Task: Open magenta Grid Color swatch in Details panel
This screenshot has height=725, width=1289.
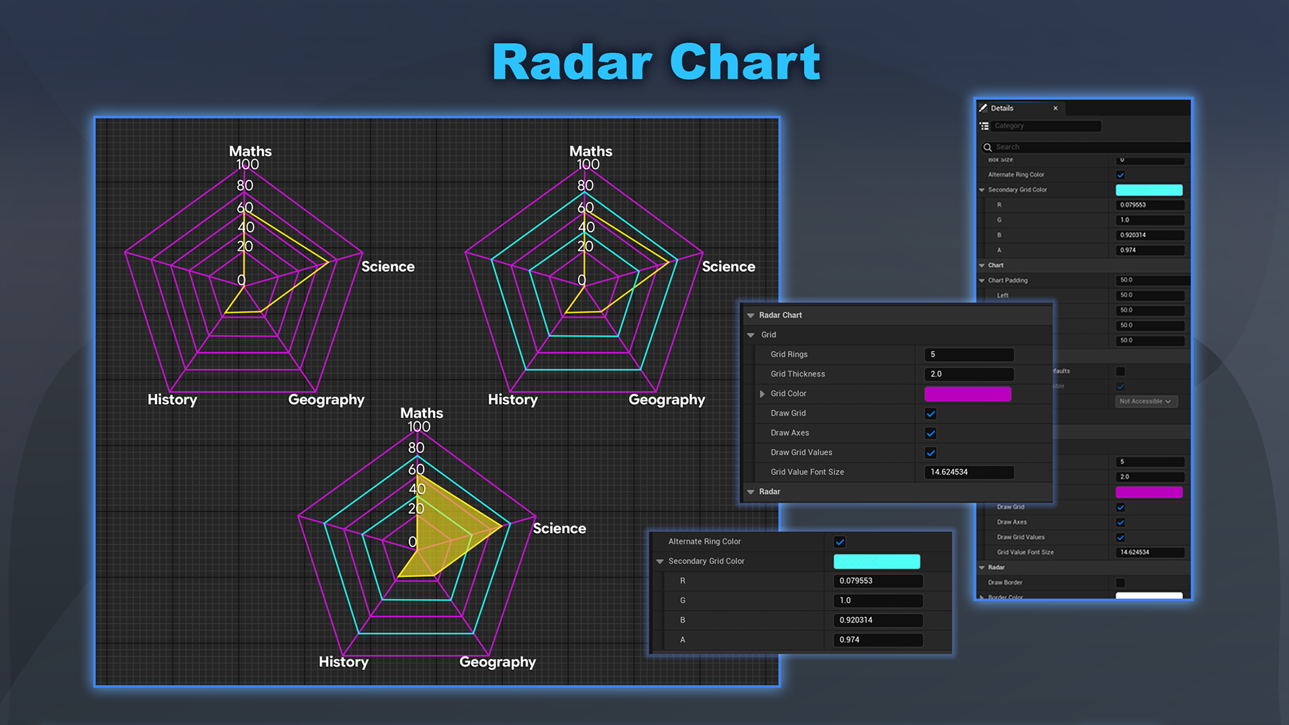Action: coord(1149,492)
